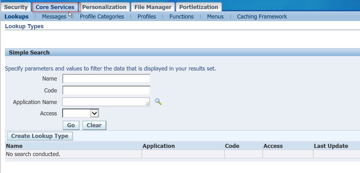The height and width of the screenshot is (173, 360).
Task: Switch to the Security tab
Action: click(x=16, y=7)
